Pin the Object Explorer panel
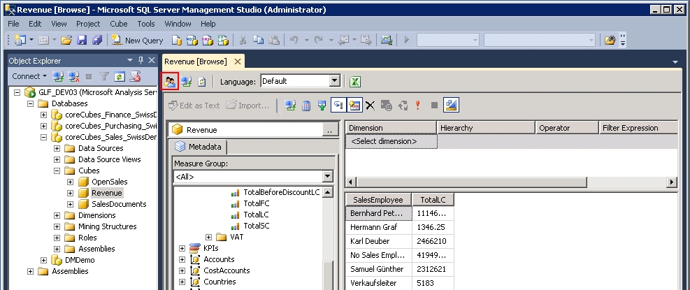The width and height of the screenshot is (690, 290). tap(141, 60)
